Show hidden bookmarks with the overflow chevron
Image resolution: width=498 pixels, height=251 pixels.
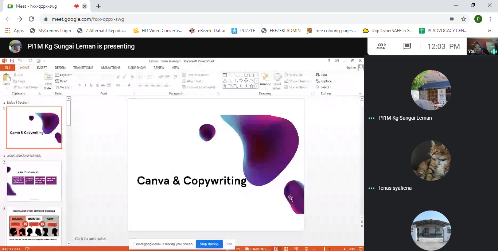tap(489, 31)
